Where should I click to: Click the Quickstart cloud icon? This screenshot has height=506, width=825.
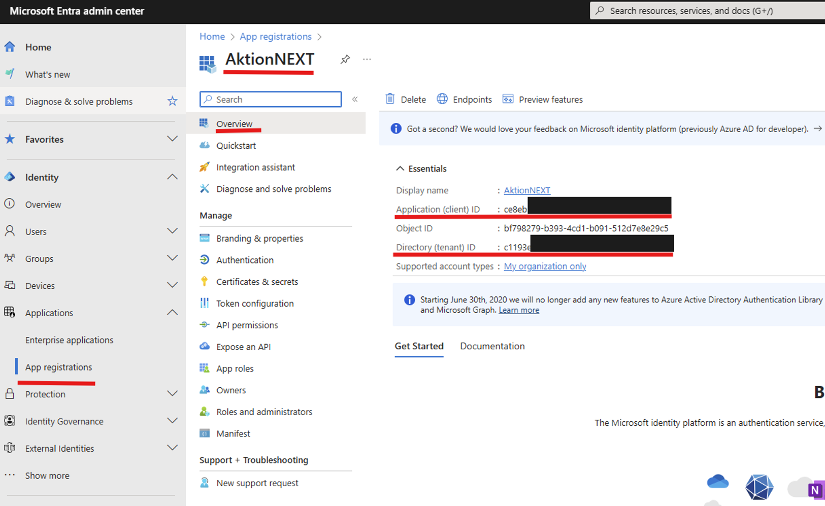coord(204,145)
